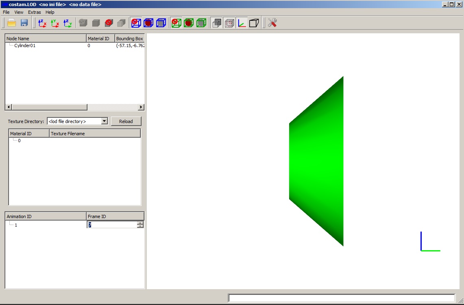Click the Animation ID column header

[x=46, y=216]
